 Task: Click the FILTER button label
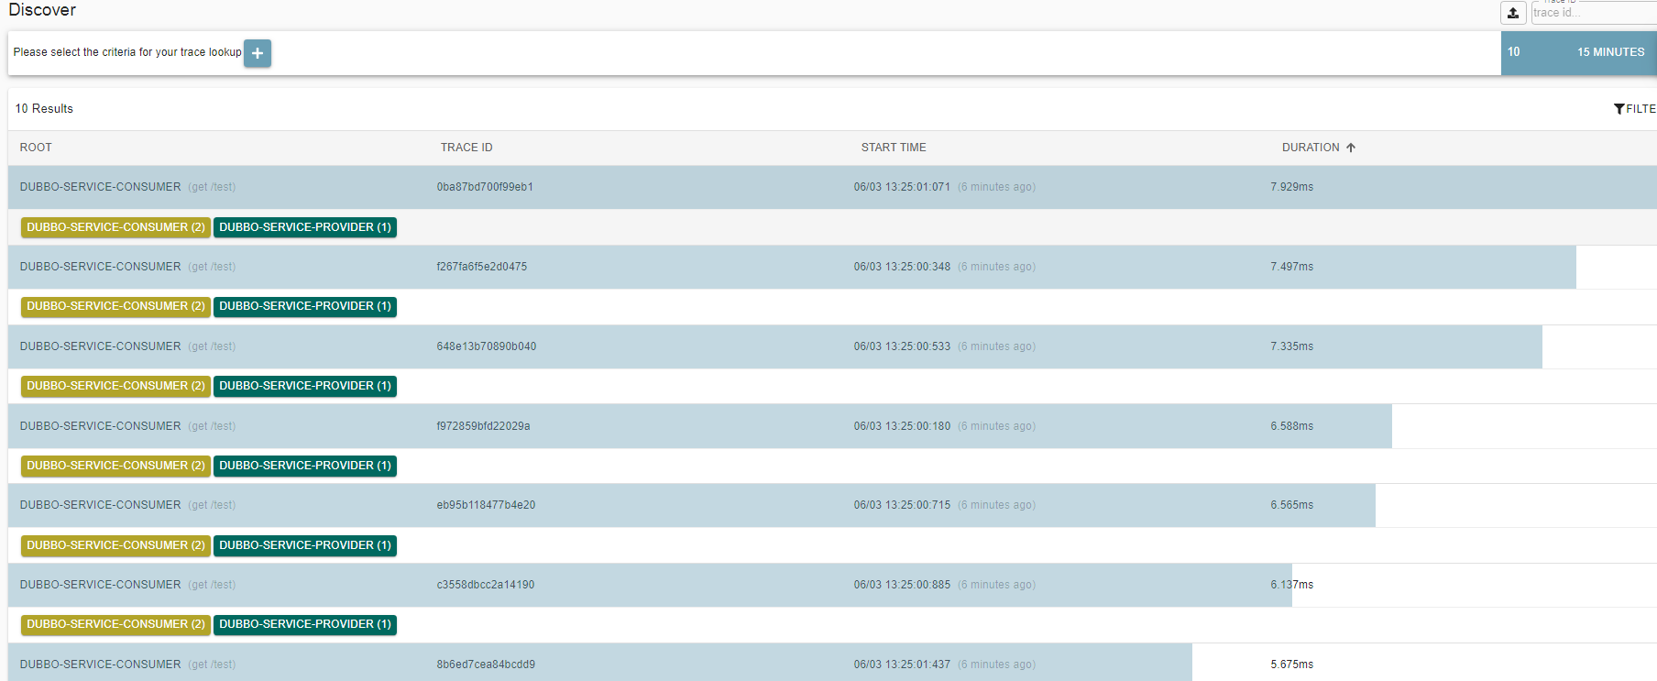coord(1641,109)
